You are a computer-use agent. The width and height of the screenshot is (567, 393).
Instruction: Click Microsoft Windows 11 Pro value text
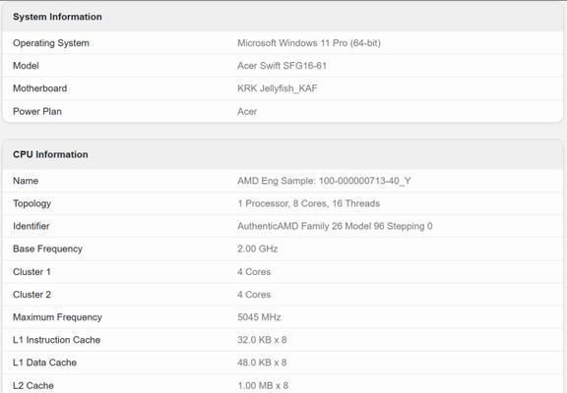pyautogui.click(x=309, y=43)
